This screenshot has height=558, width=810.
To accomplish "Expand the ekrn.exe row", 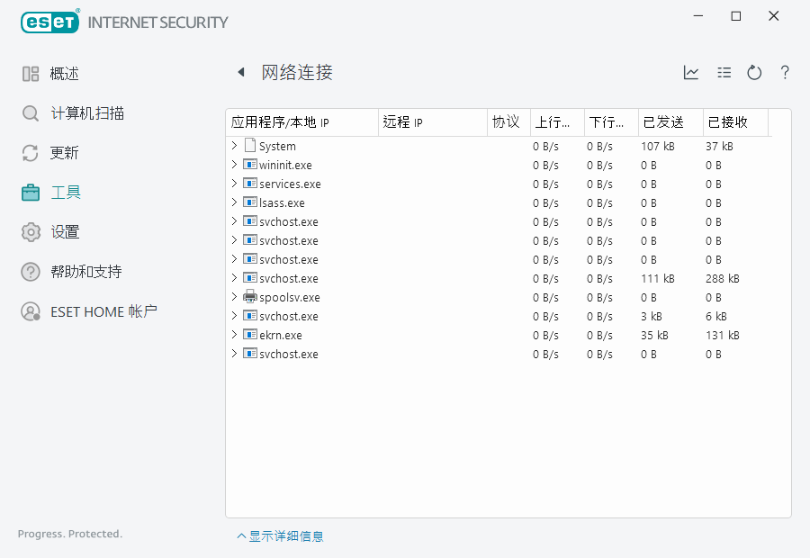I will pos(234,334).
